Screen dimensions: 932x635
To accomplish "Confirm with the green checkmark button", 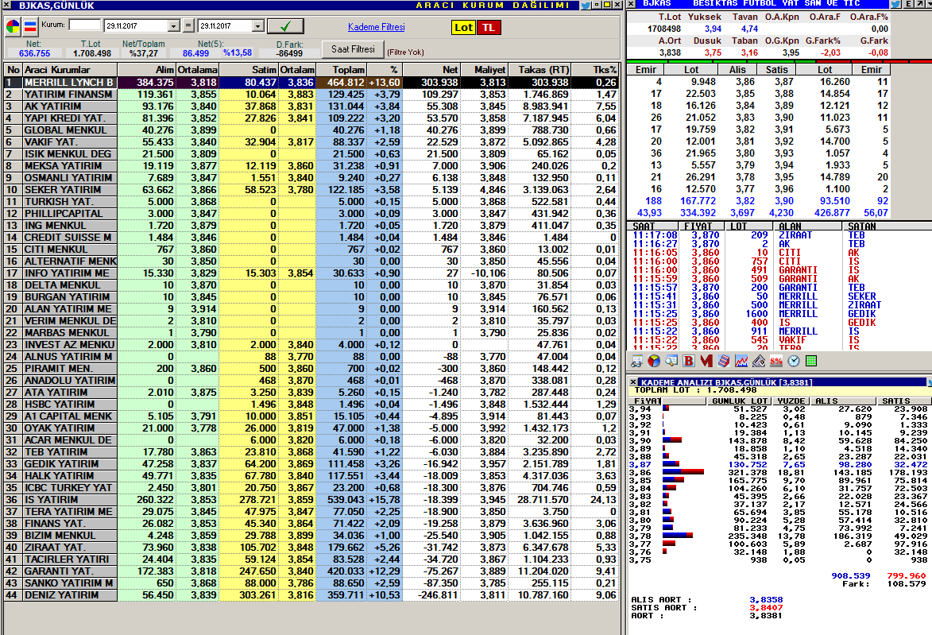I will 285,26.
